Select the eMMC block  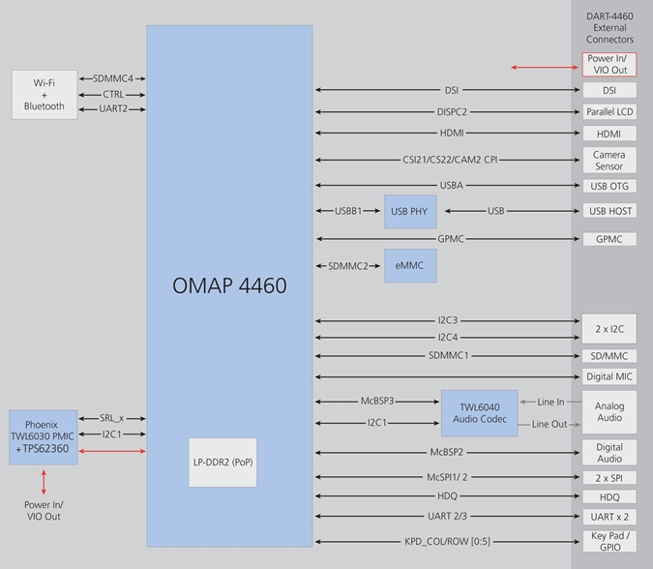pos(410,266)
